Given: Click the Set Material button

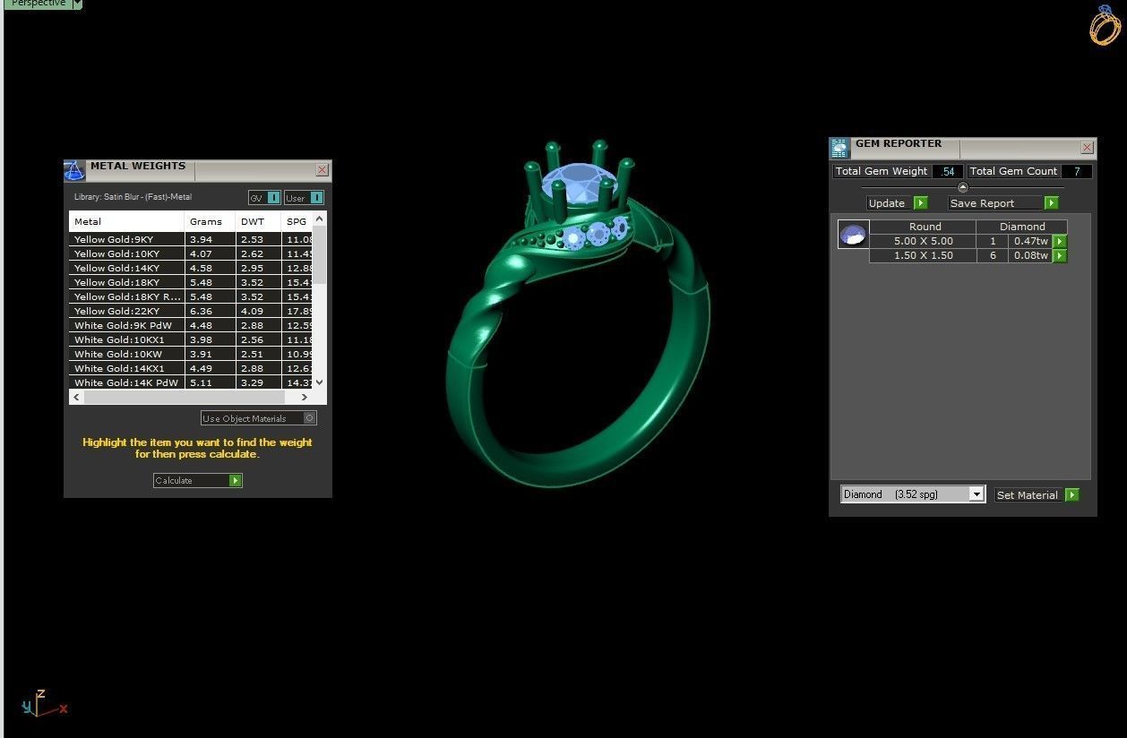Looking at the screenshot, I should coord(1037,494).
